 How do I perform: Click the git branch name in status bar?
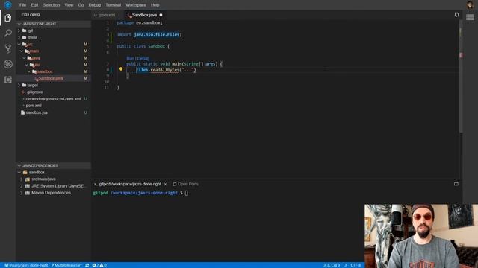click(66, 265)
